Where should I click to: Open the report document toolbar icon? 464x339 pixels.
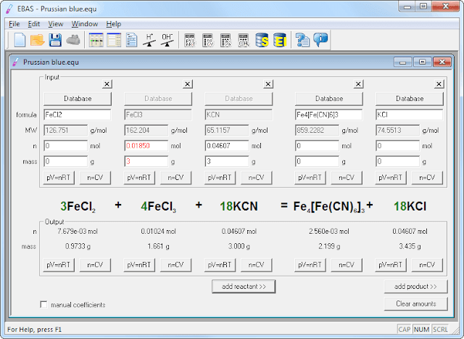click(131, 40)
